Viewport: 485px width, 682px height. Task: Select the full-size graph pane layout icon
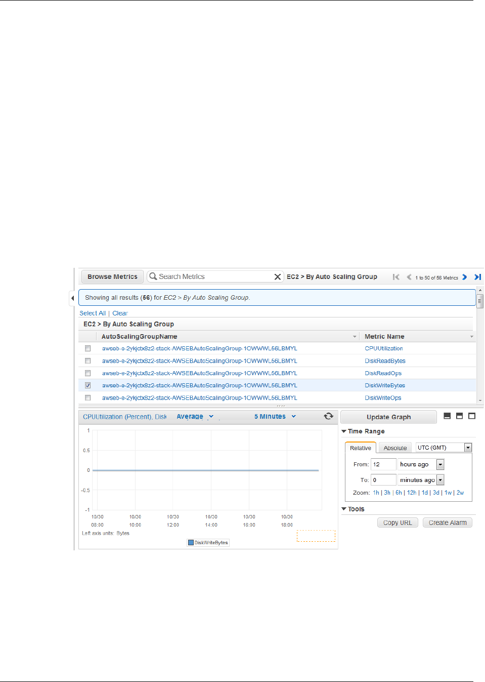click(472, 416)
